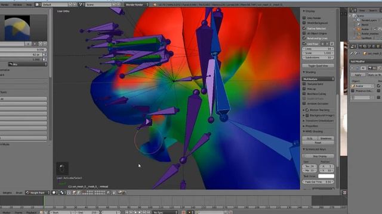
Task: Toggle the Z axis button next to Grid Floor
Action: 332,44
